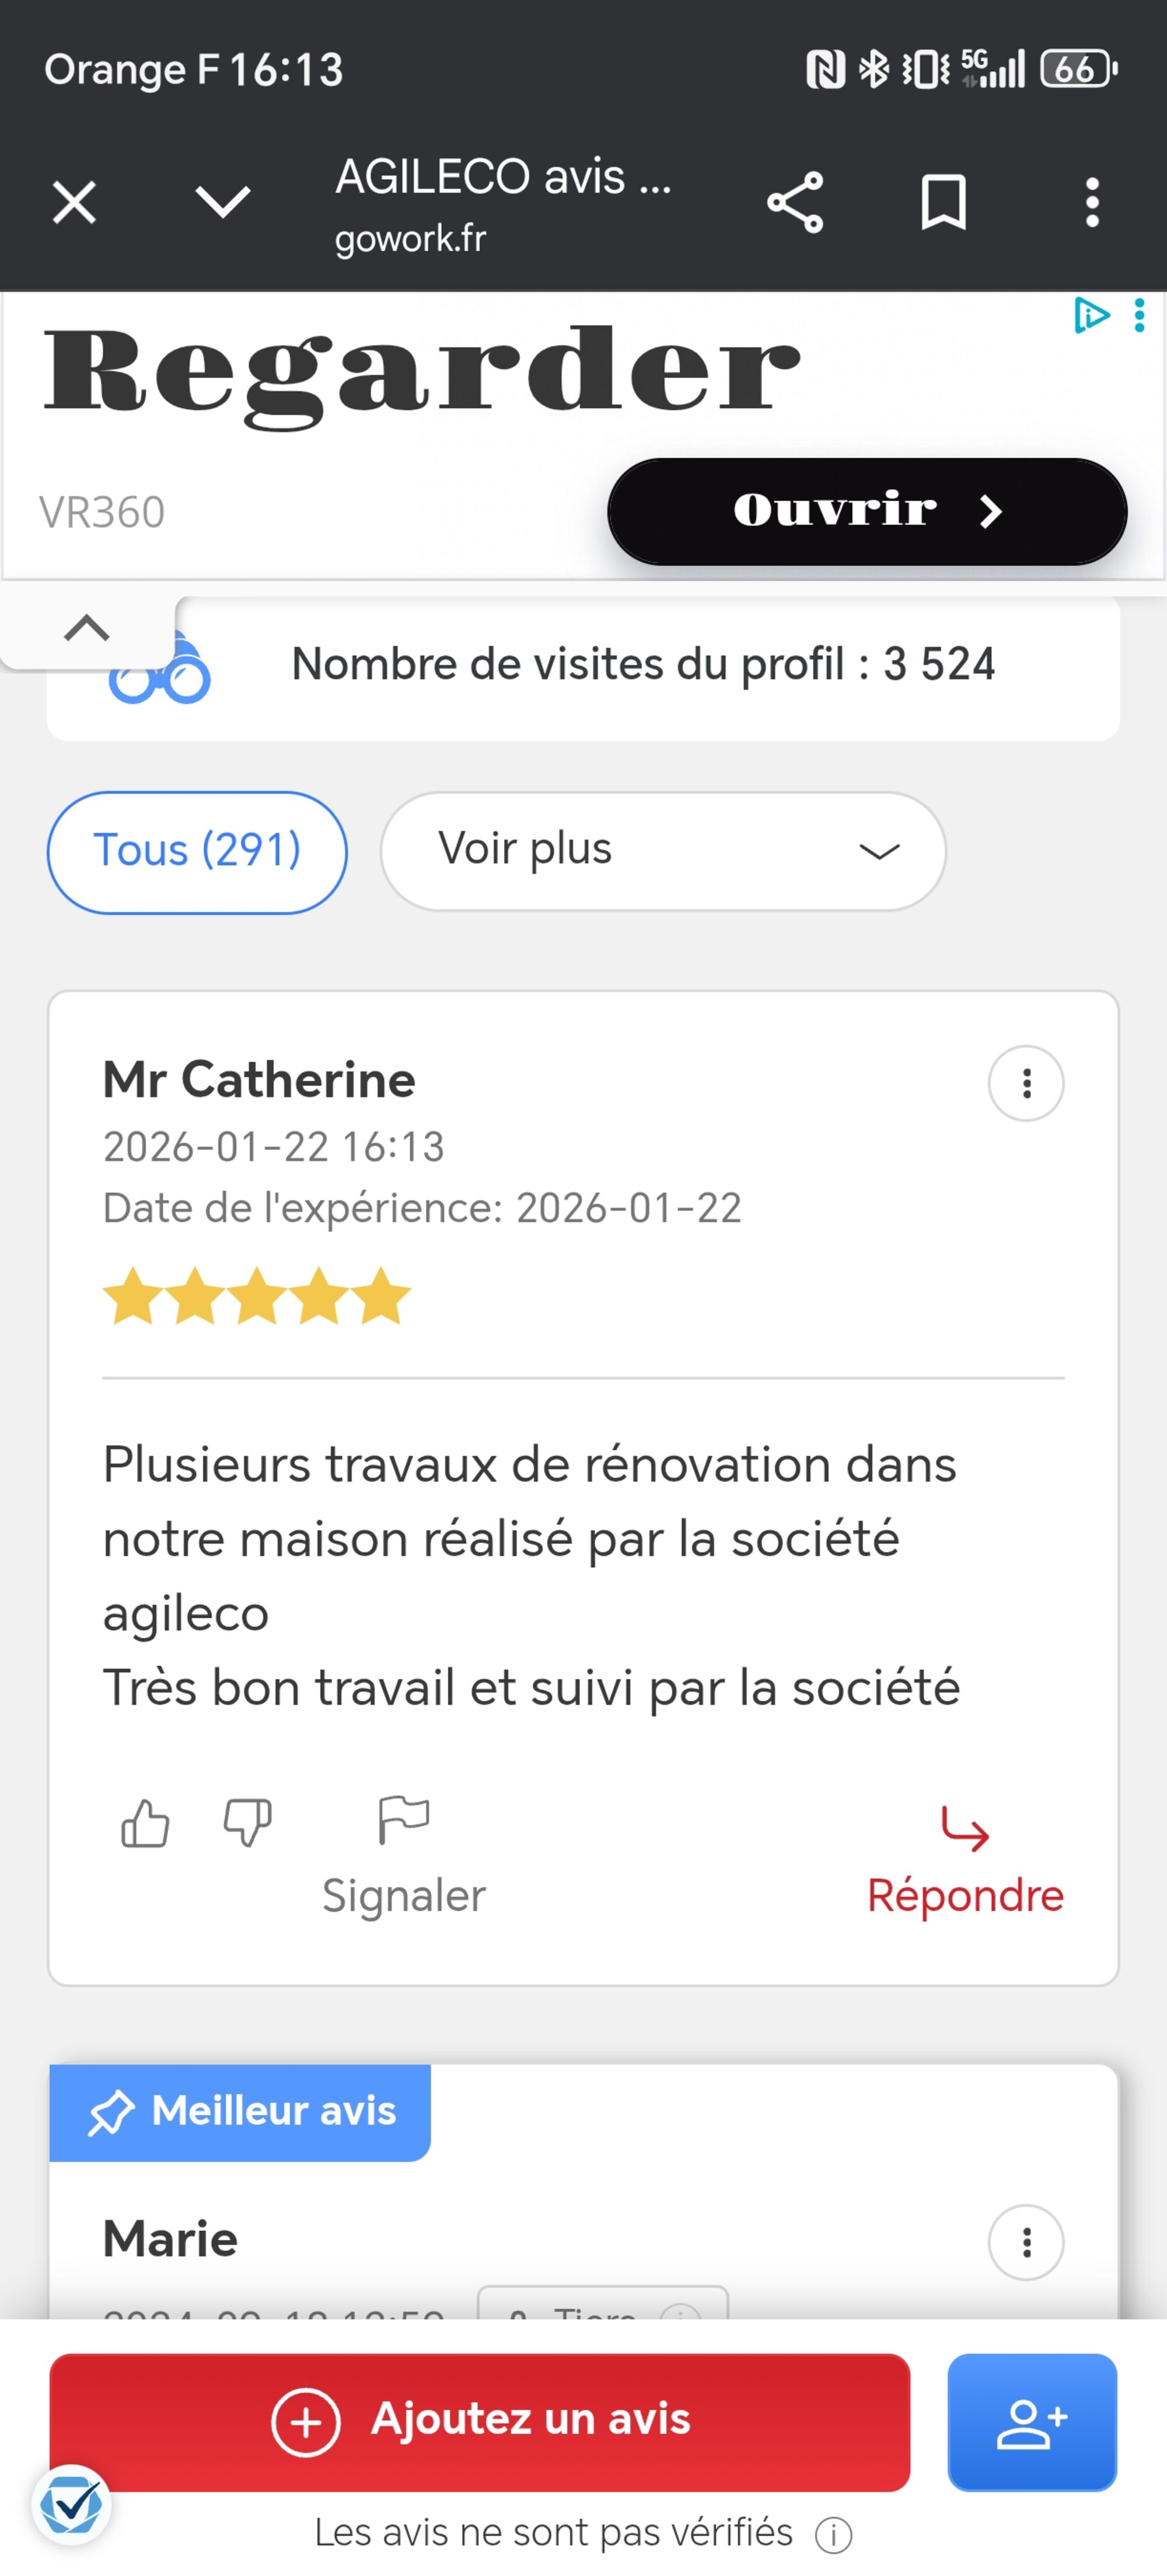Reply to review via Répondre
Screen dimensions: 1167x2576
[x=964, y=1860]
